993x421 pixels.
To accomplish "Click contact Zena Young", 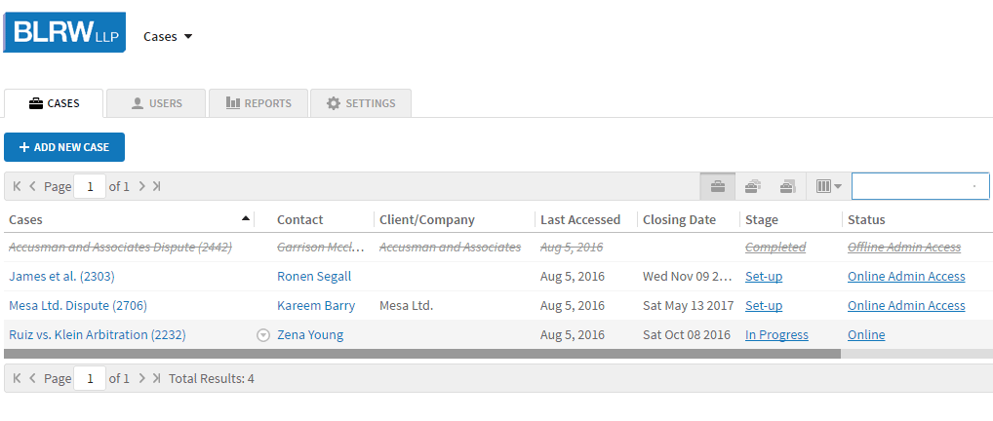I will 310,334.
